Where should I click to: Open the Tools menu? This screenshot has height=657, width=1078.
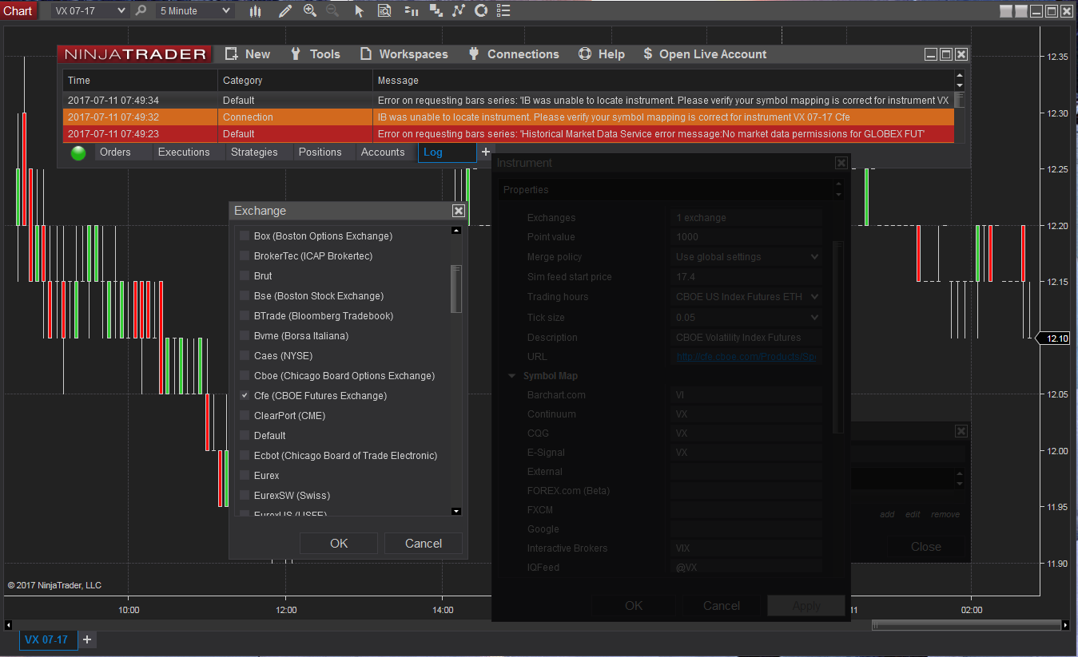coord(315,54)
